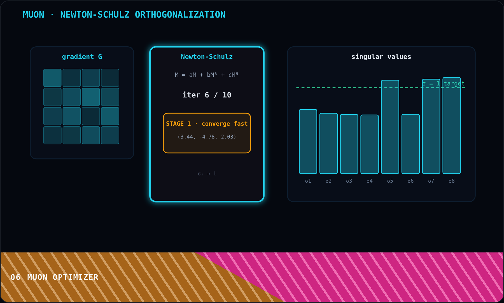Image resolution: width=504 pixels, height=303 pixels.
Task: Click the title "MUON · NEWTON-SCHULZ ORTHOGONALIZATION"
Action: [124, 15]
